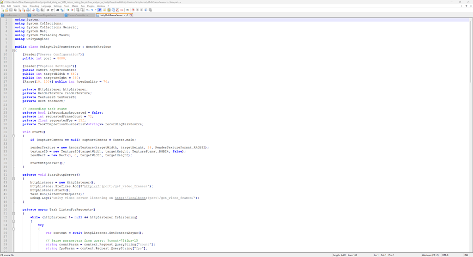473x257 pixels.
Task: Open the EOL format Windows (CR LF) selector
Action: [430, 255]
